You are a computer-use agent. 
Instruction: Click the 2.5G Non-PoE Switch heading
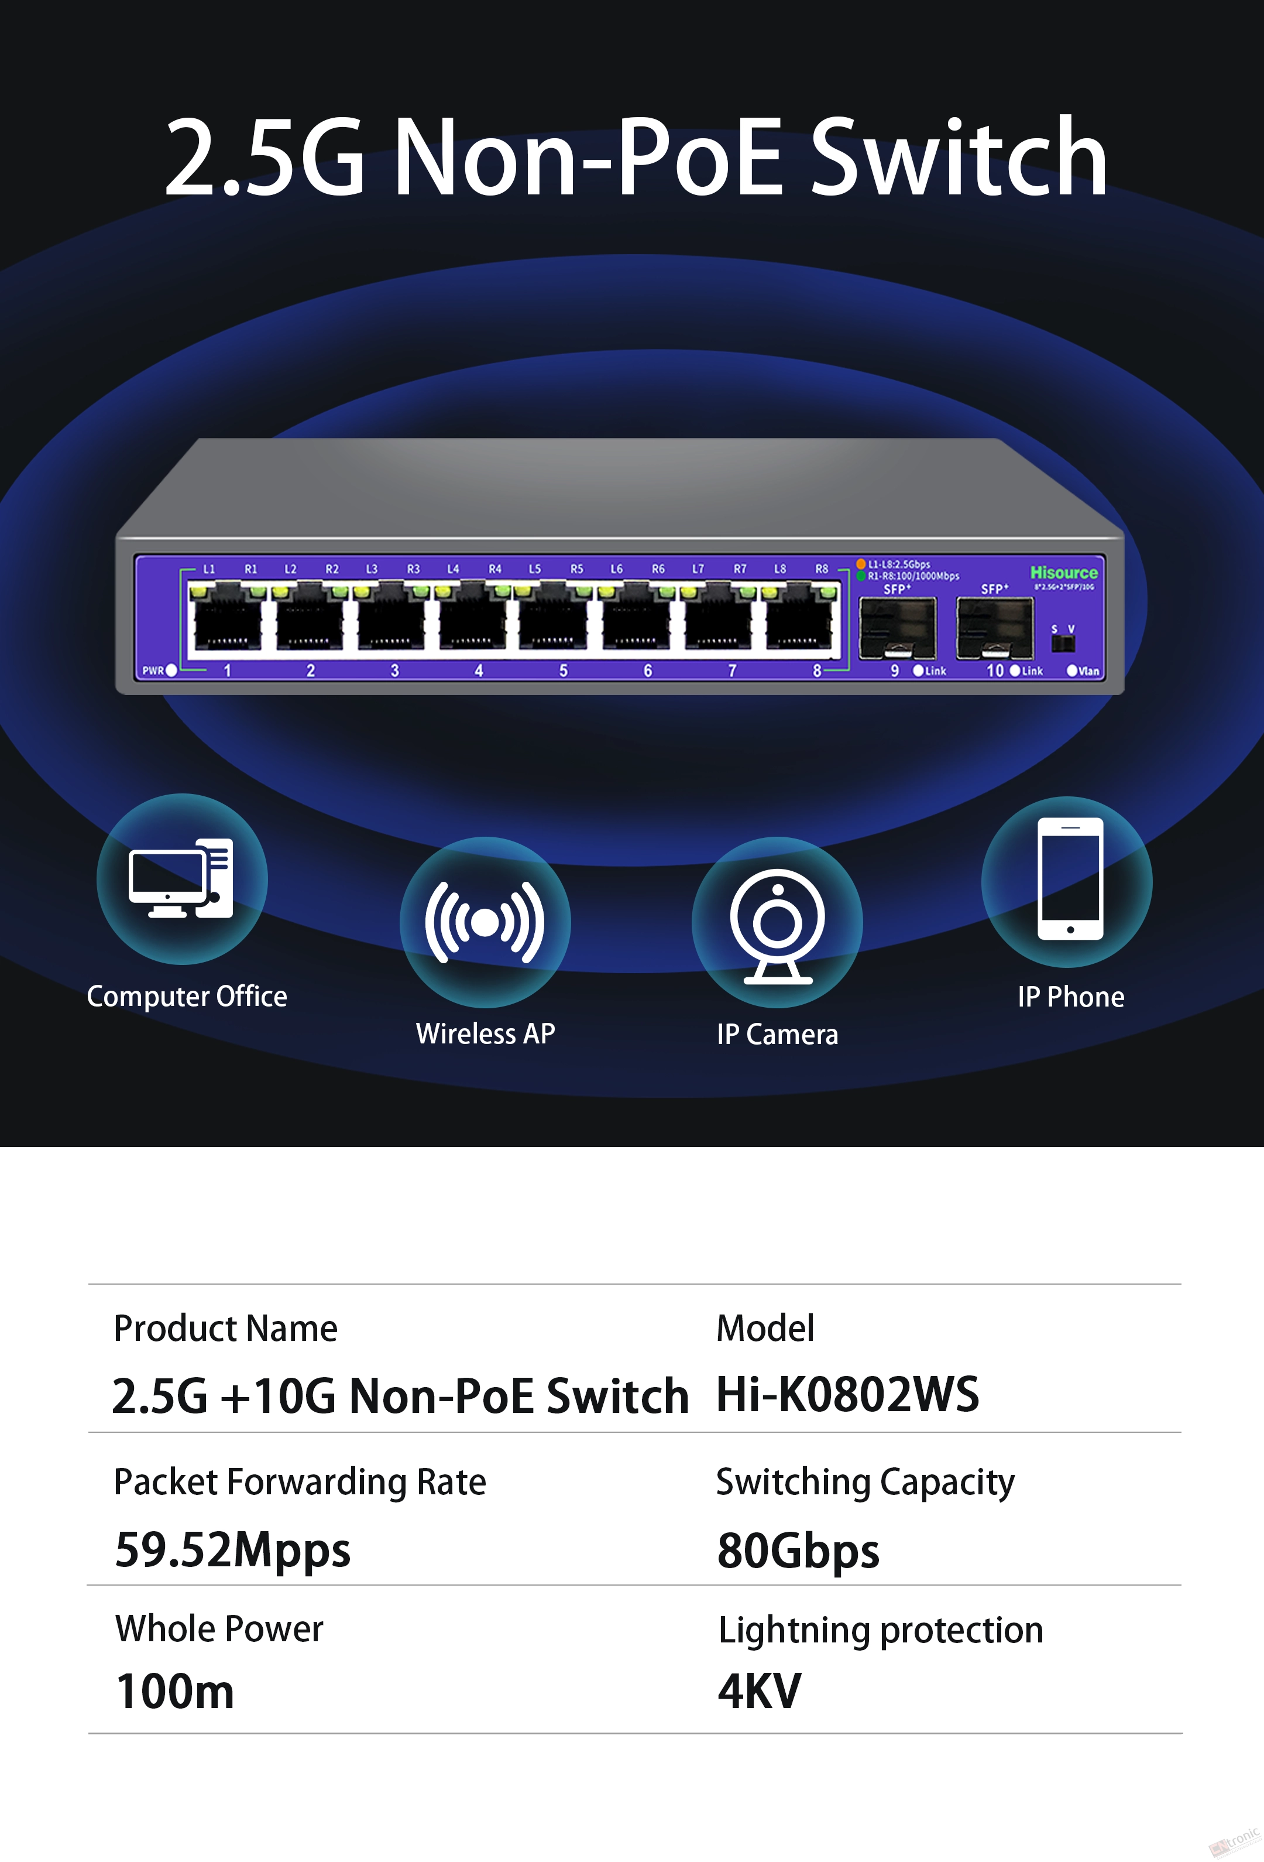click(637, 156)
